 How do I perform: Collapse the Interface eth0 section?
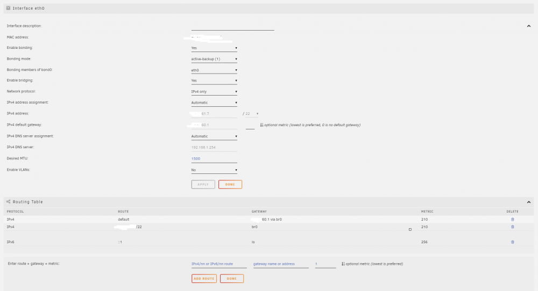529,26
